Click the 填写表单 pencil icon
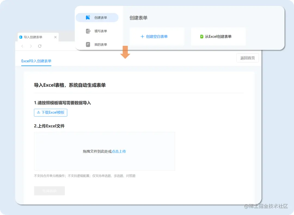This screenshot has width=294, height=215. [88, 31]
